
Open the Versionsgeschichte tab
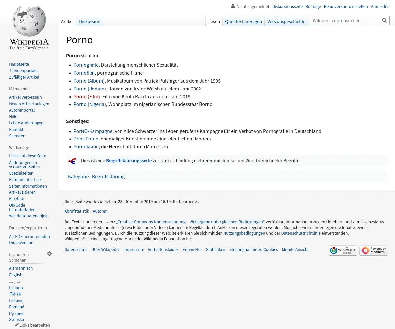286,21
